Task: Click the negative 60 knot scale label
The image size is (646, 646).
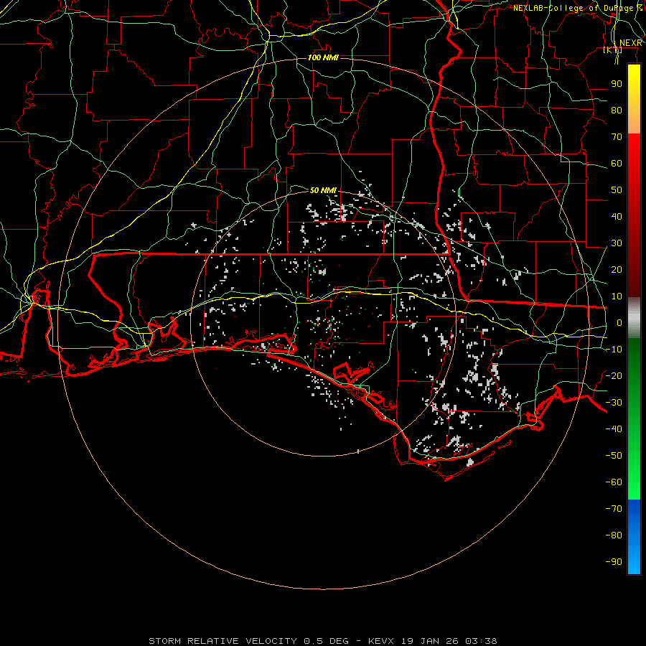Action: coord(614,482)
